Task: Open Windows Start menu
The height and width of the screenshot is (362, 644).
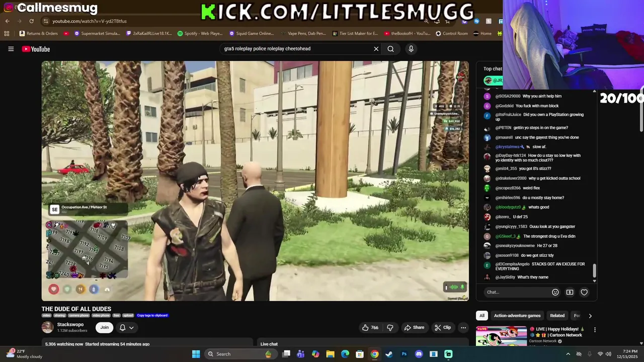Action: (x=196, y=354)
